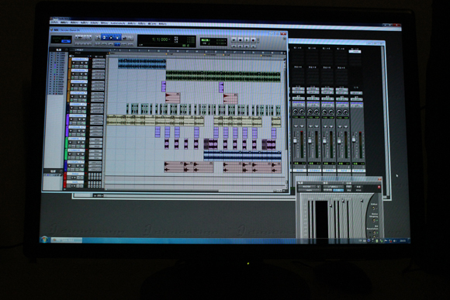Click the red Record button in transport
450x300 pixels.
253,40
